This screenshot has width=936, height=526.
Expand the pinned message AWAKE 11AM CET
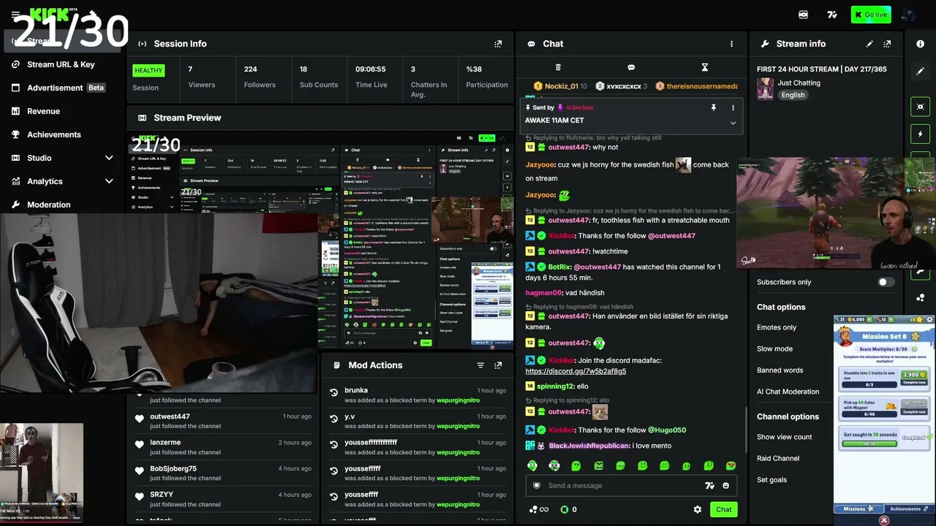pyautogui.click(x=733, y=123)
